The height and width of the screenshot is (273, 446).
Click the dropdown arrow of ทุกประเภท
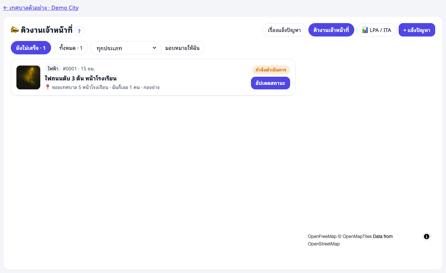point(154,48)
